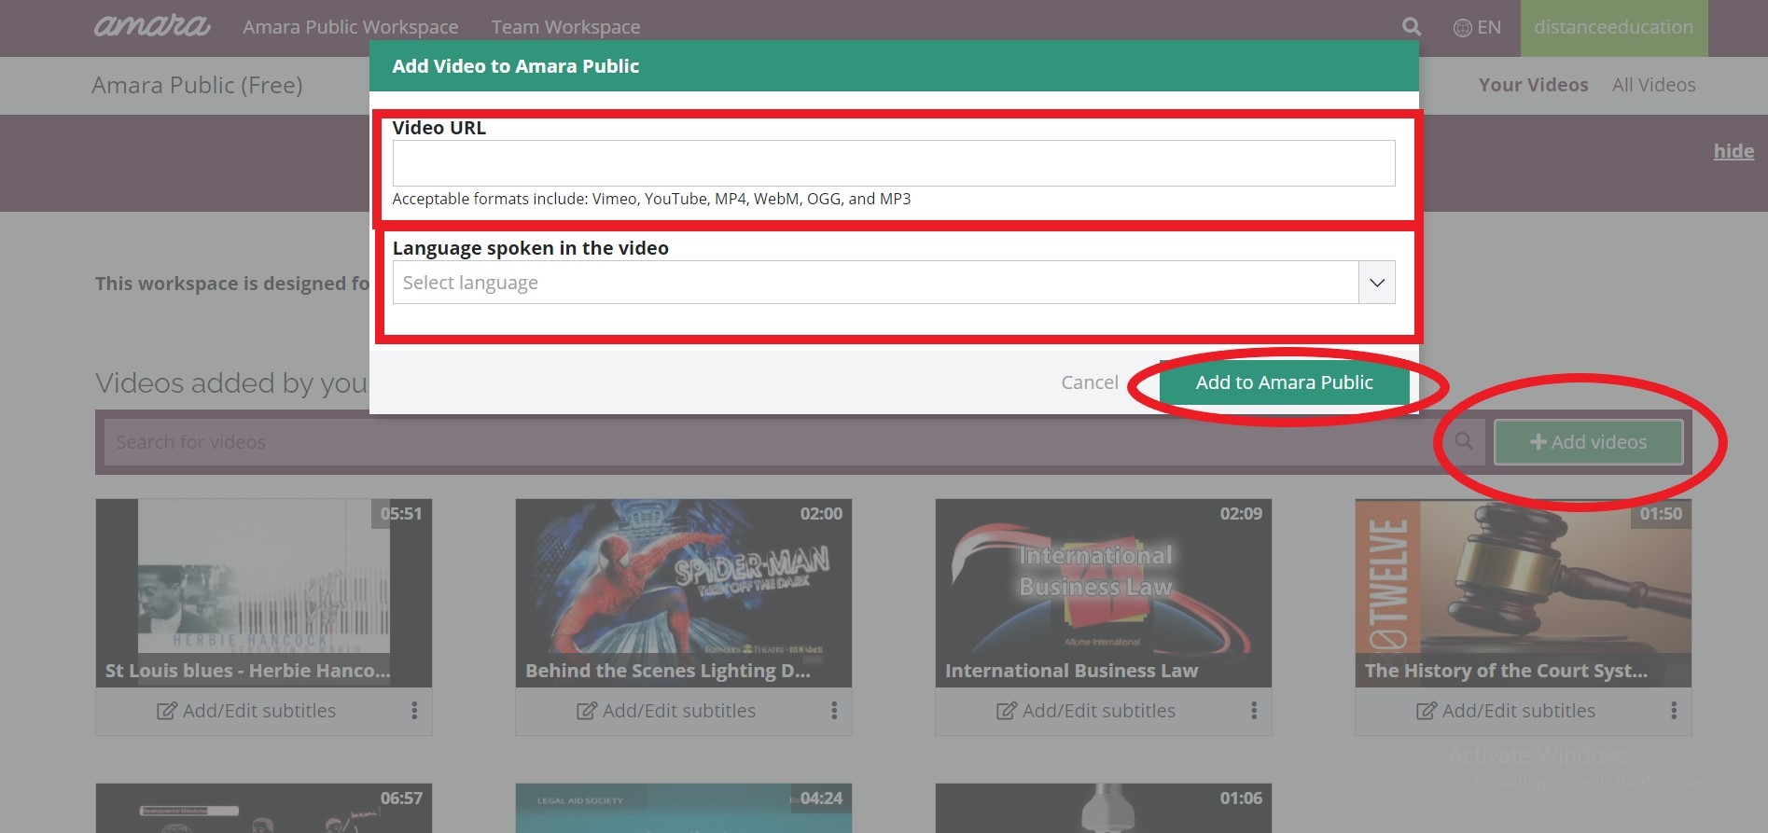
Task: Click the Add videos button
Action: [1588, 442]
